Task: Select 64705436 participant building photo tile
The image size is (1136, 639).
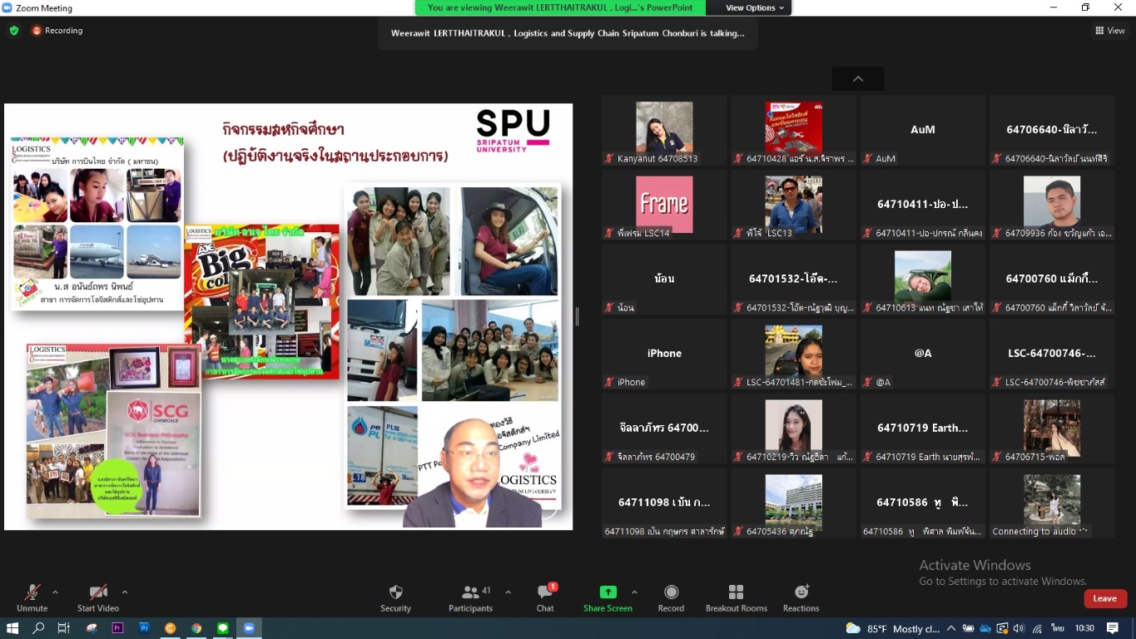Action: pyautogui.click(x=793, y=503)
